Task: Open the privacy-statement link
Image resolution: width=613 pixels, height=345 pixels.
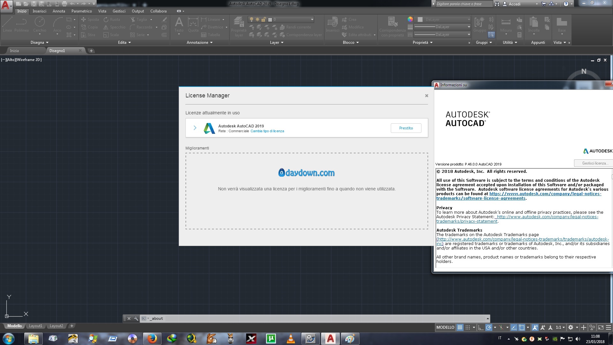Action: [517, 219]
